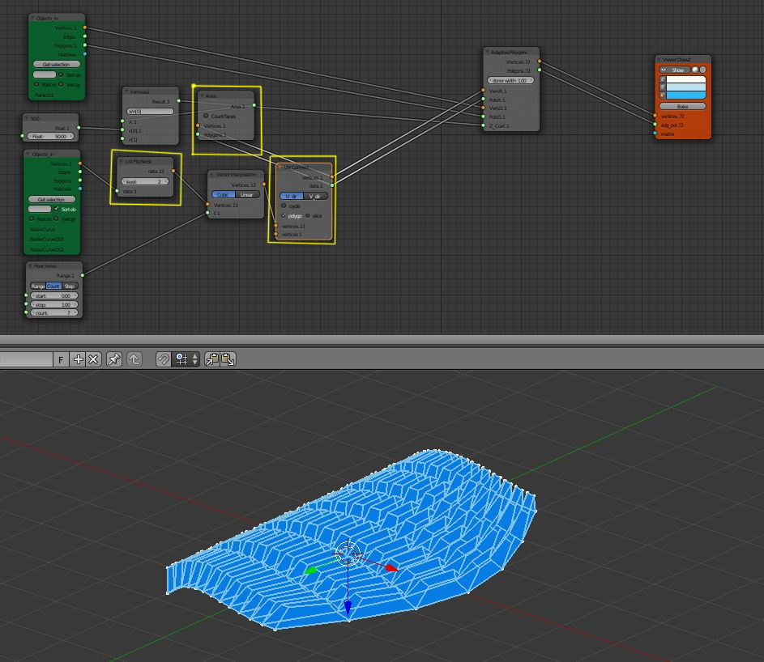Click the node tree name field
The image size is (764, 662).
tap(26, 359)
